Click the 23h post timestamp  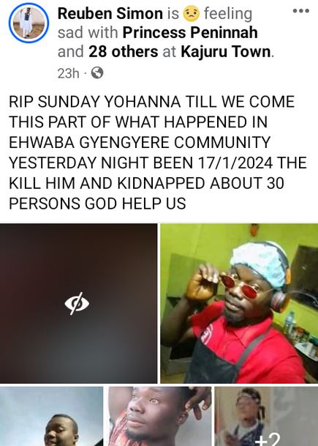pos(69,73)
